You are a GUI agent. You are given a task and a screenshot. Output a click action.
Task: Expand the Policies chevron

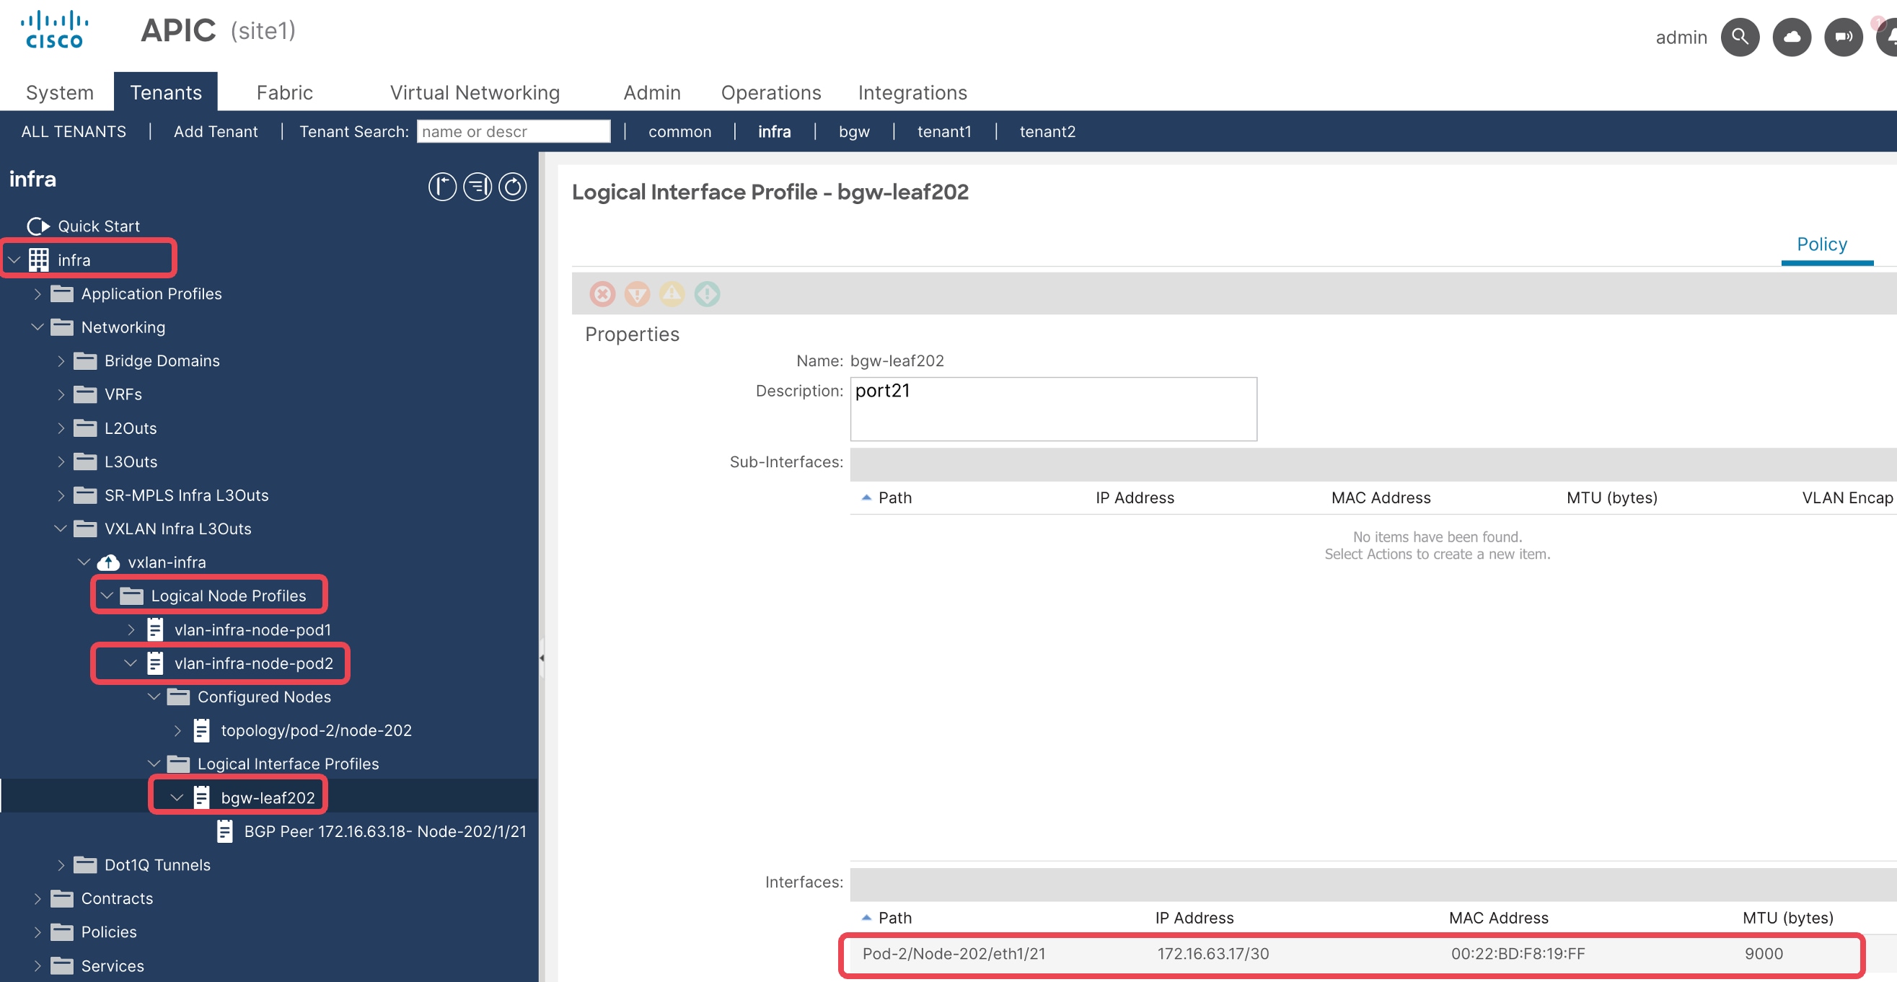[38, 932]
